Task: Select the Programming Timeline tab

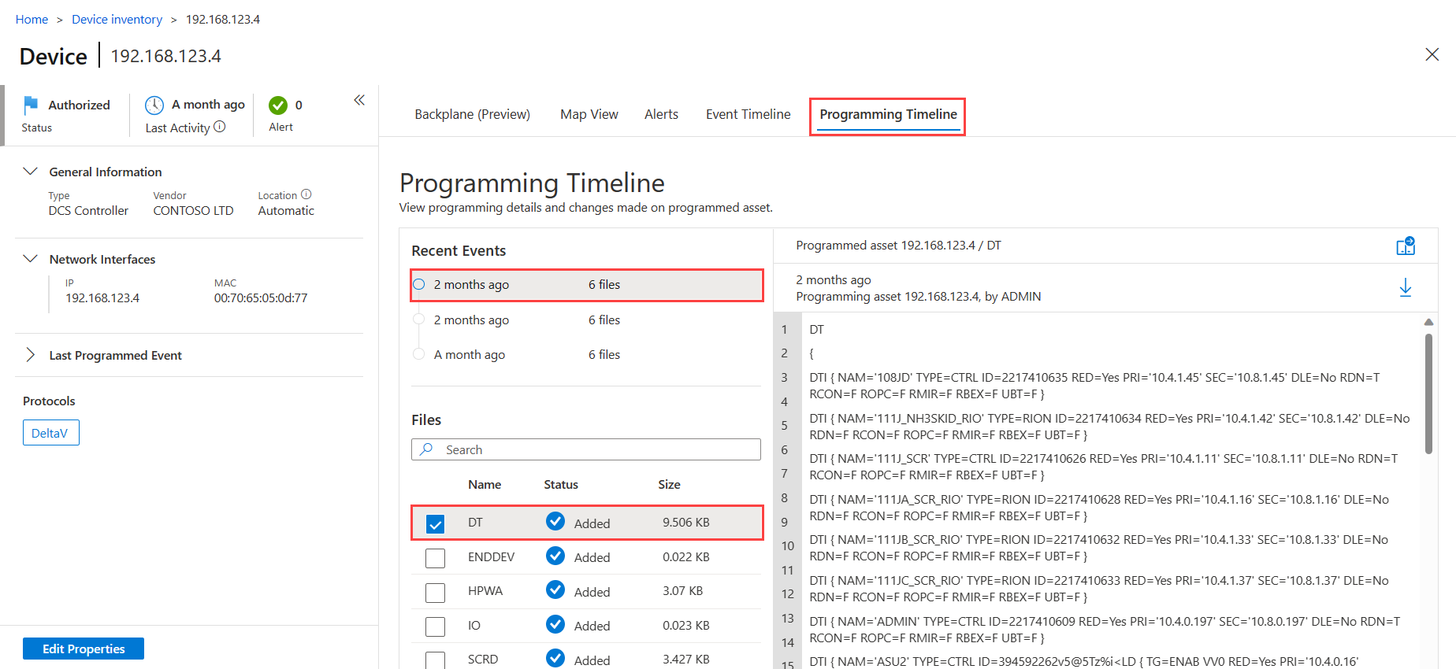Action: coord(888,115)
